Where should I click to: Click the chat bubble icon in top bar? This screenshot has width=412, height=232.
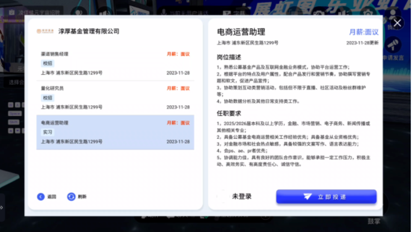click(79, 13)
